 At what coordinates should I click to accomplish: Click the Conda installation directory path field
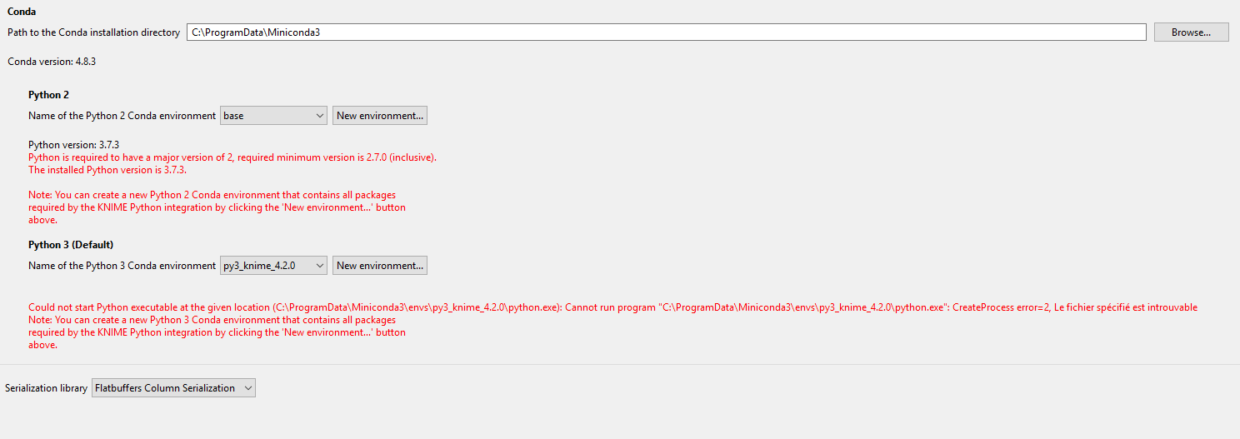[665, 32]
